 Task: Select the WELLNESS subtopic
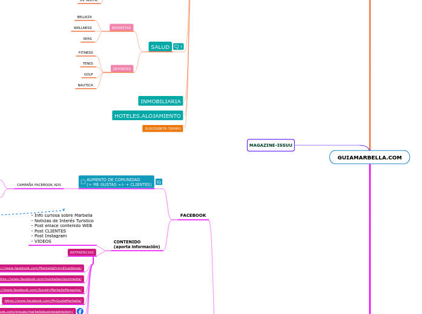click(83, 28)
